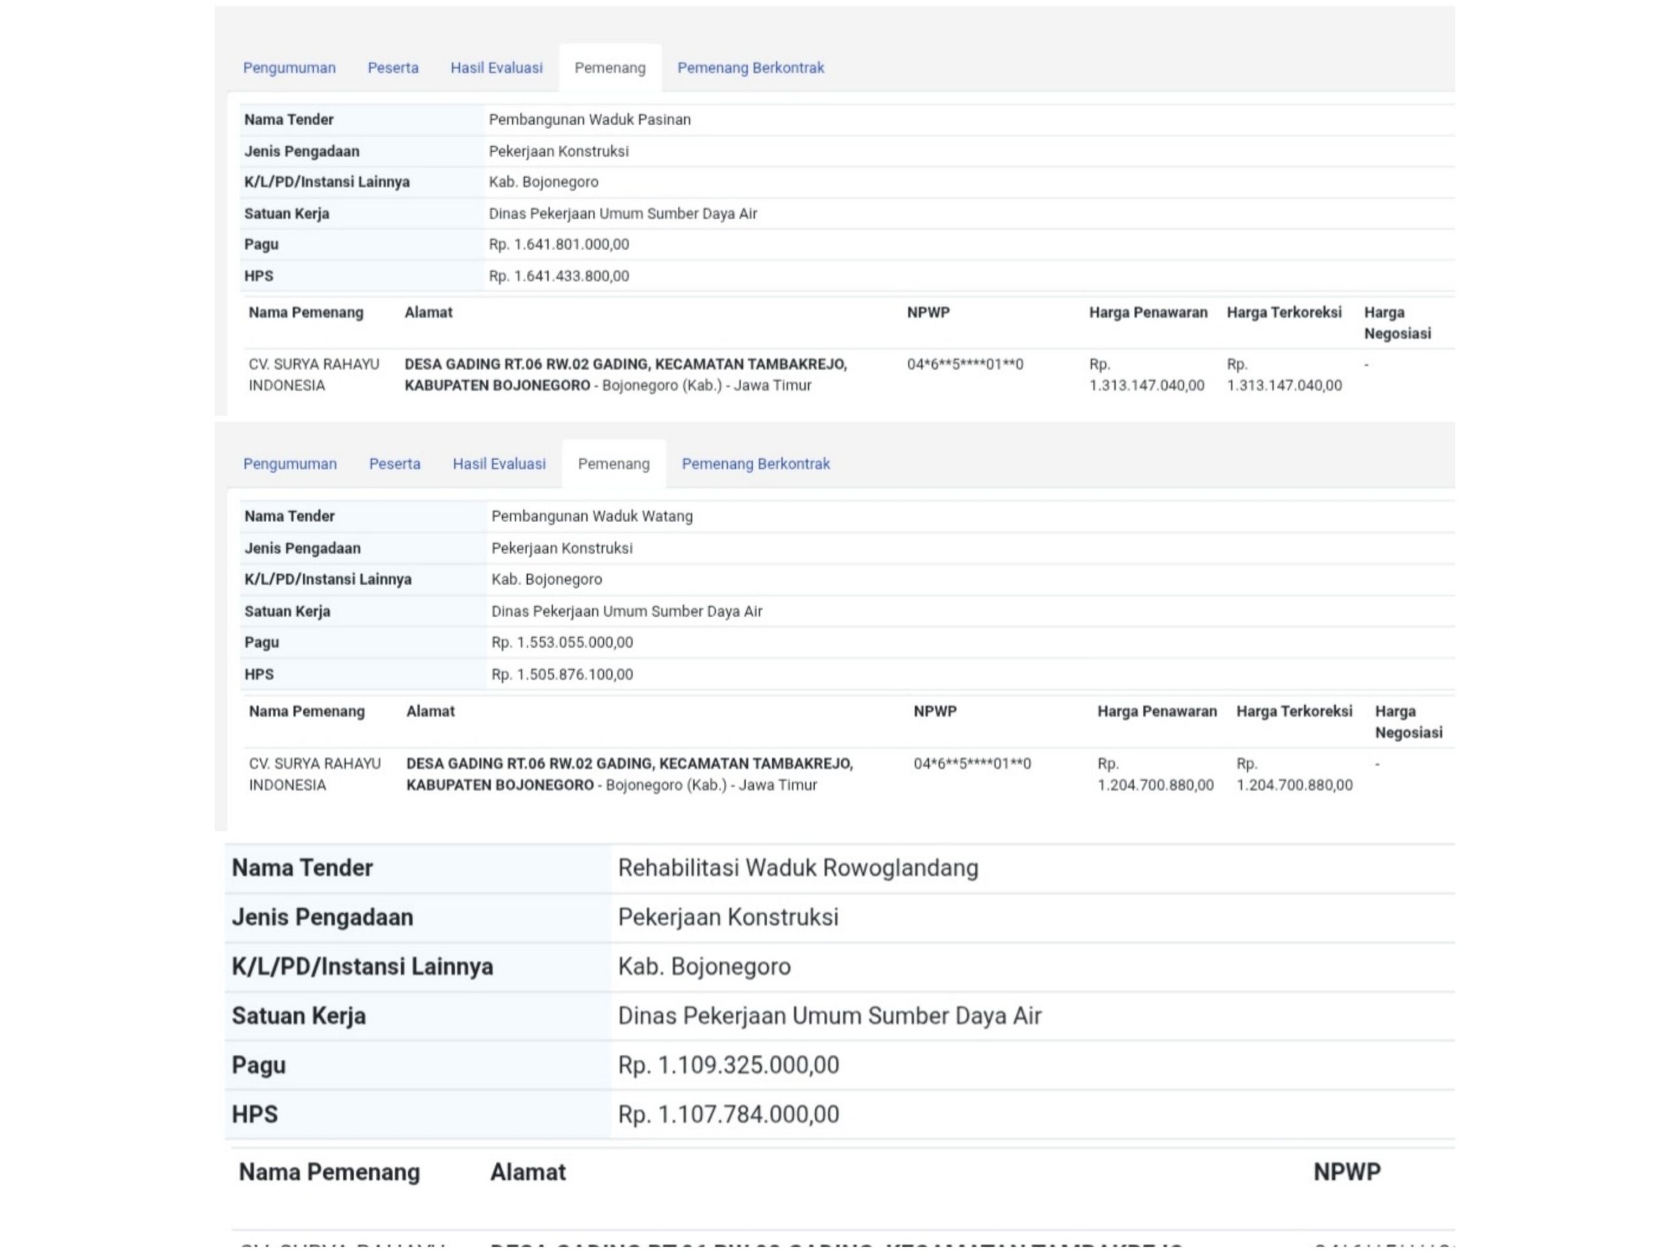1670x1253 pixels.
Task: Switch to Hasil Evaluasi tab for Pasinan tender
Action: click(496, 68)
